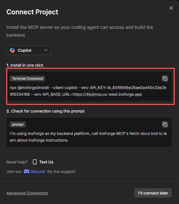The image size is (179, 204).
Task: Open the Text Us help link
Action: click(46, 162)
